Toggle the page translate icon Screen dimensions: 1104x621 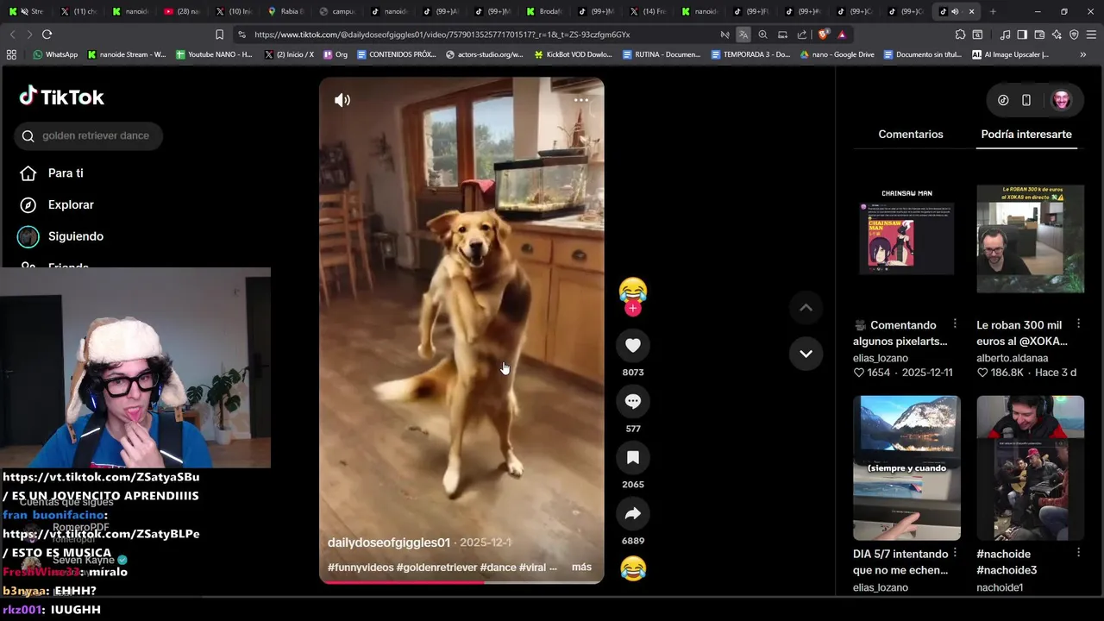tap(743, 34)
